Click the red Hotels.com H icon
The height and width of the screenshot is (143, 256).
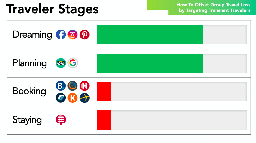click(x=84, y=86)
